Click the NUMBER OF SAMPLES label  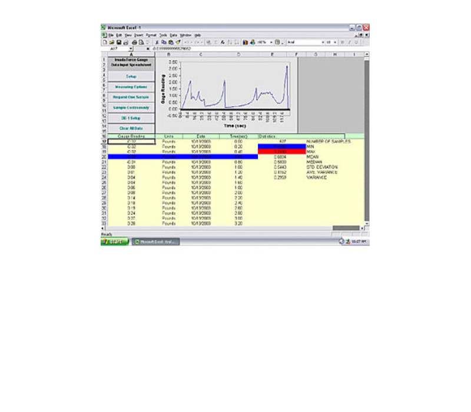[x=329, y=141]
